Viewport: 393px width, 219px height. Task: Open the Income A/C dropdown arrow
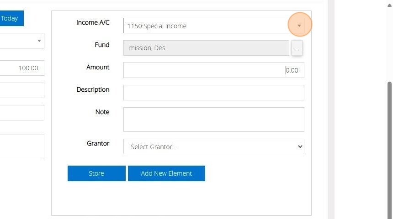pos(299,26)
